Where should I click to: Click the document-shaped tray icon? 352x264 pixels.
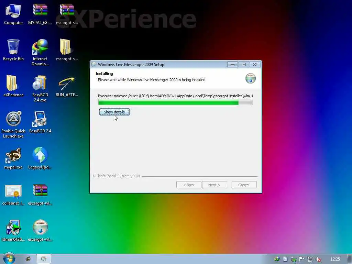285,259
